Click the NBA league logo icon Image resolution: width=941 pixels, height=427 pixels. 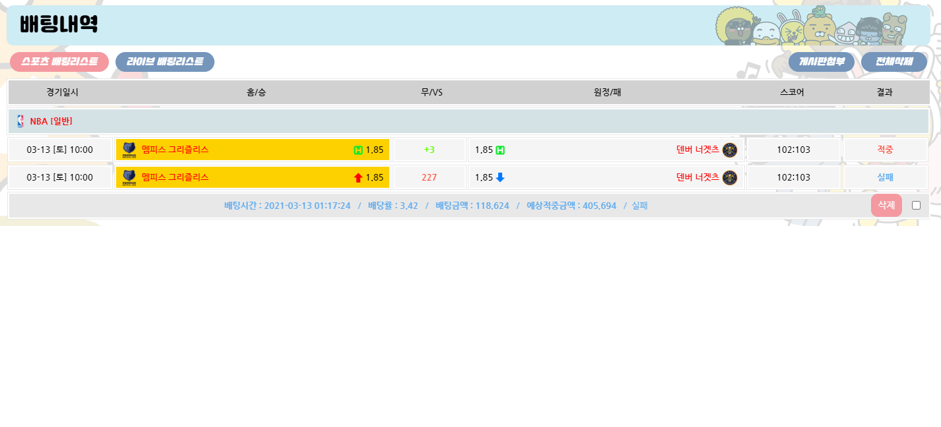click(x=20, y=121)
